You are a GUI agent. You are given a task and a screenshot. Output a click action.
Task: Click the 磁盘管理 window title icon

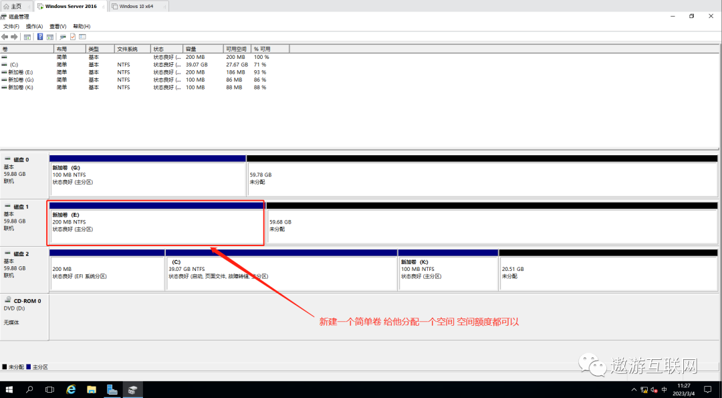tap(4, 17)
